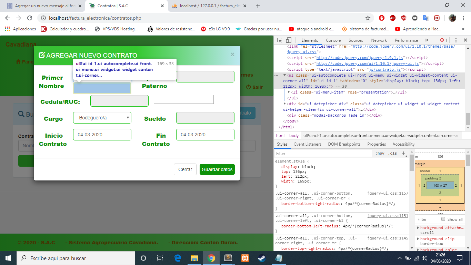Expand background-attachment computed property

coord(418,228)
